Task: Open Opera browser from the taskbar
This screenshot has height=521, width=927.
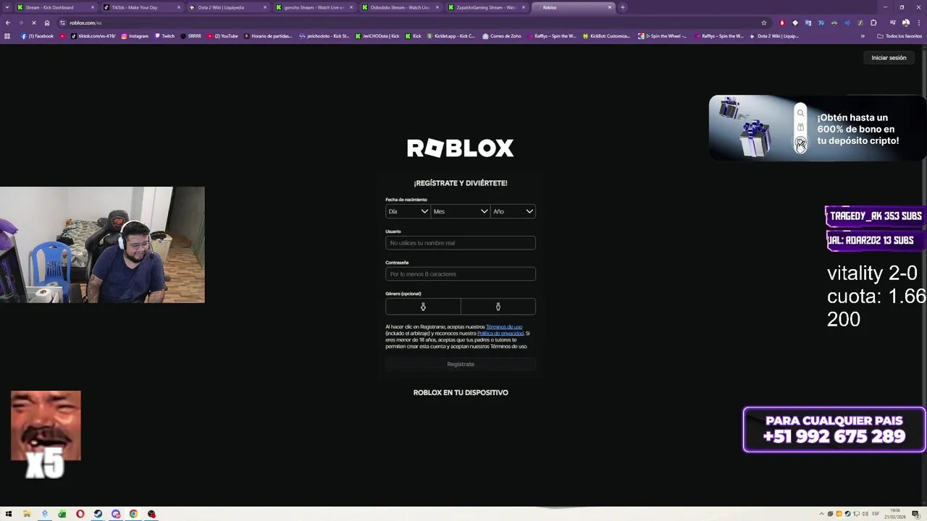Action: coord(80,514)
